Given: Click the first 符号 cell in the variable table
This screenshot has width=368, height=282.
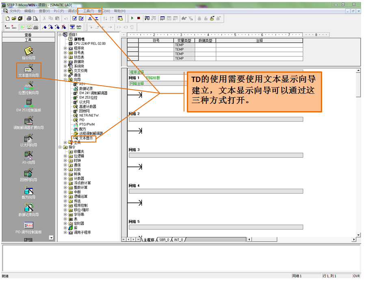Looking at the screenshot, I should point(156,45).
